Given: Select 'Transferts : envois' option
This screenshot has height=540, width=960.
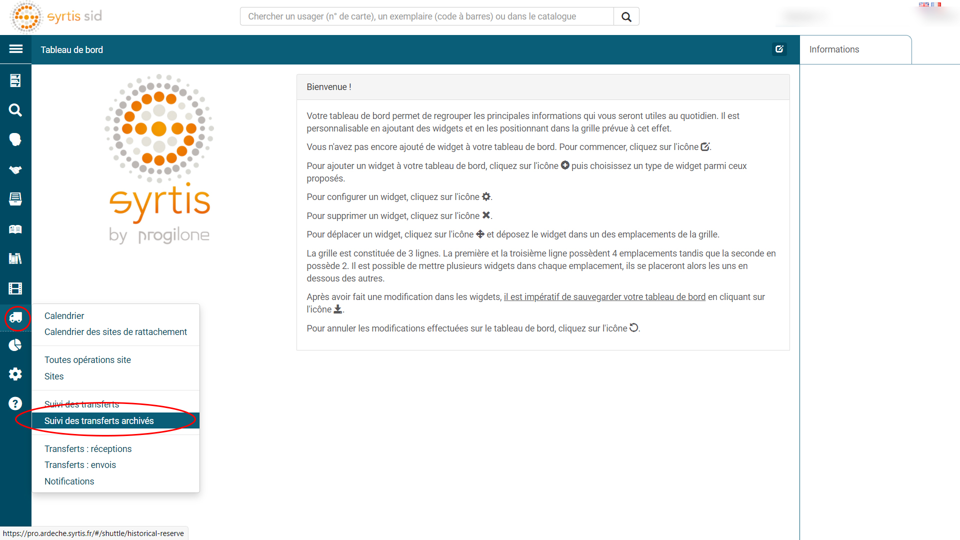Looking at the screenshot, I should (x=80, y=465).
